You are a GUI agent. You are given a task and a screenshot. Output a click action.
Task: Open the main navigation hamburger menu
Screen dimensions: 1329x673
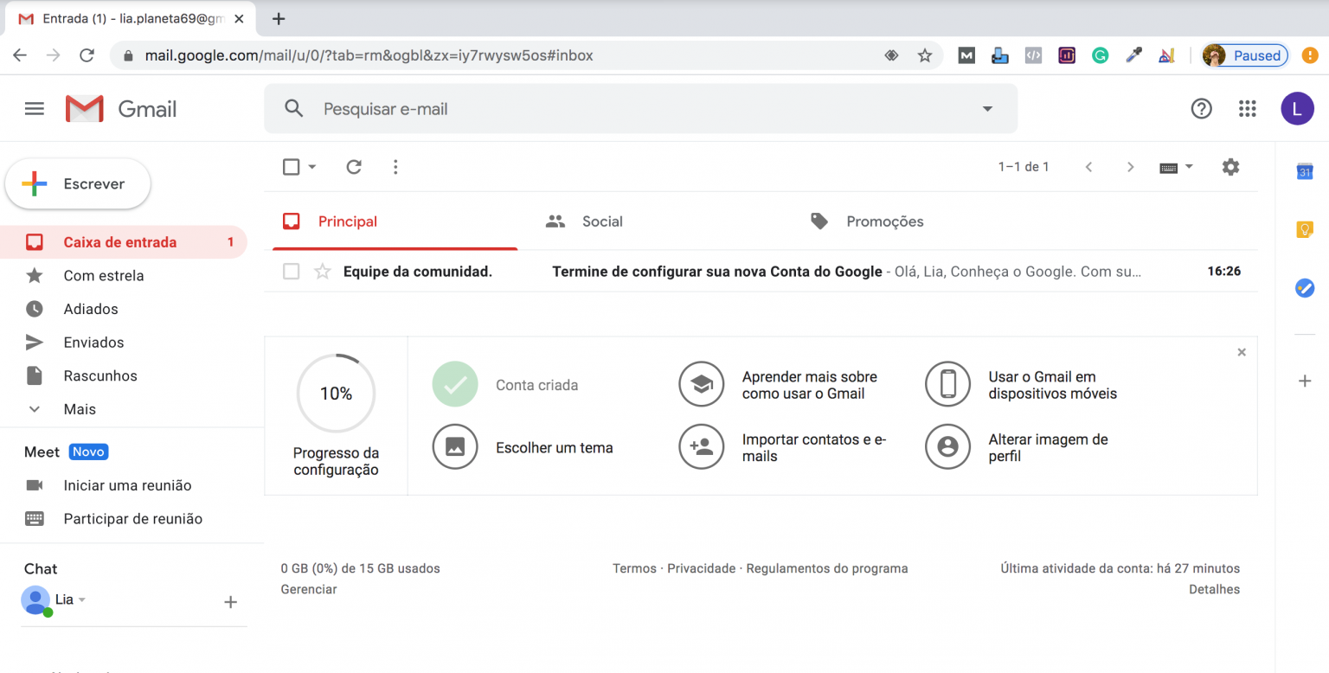pyautogui.click(x=35, y=108)
